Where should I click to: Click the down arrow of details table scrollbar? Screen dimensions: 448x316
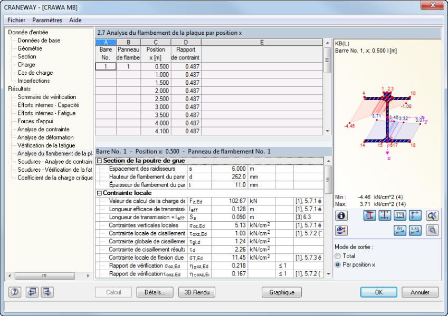pos(328,274)
